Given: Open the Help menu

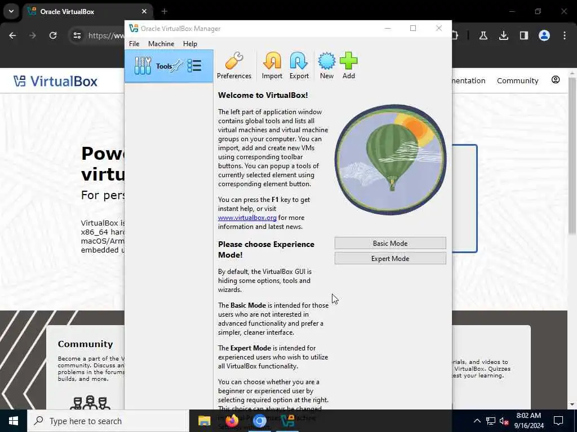Looking at the screenshot, I should tap(190, 44).
